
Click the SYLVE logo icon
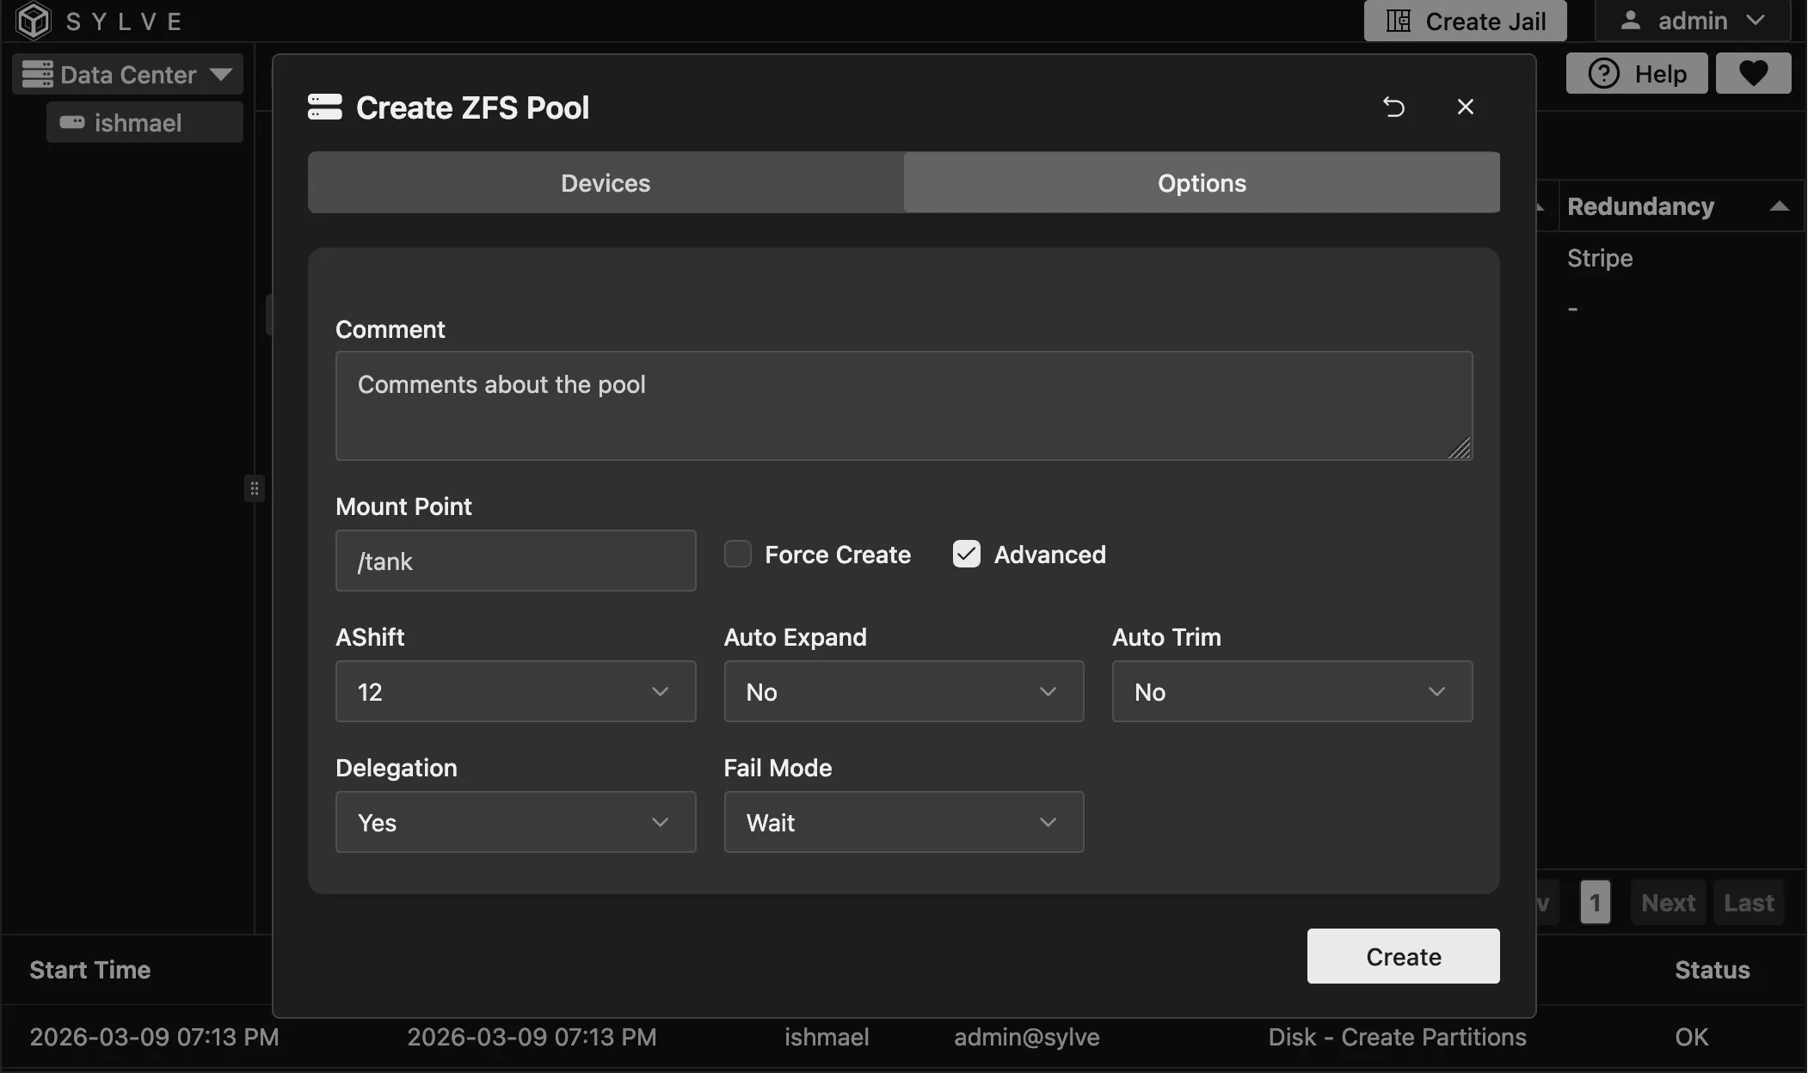[x=32, y=20]
